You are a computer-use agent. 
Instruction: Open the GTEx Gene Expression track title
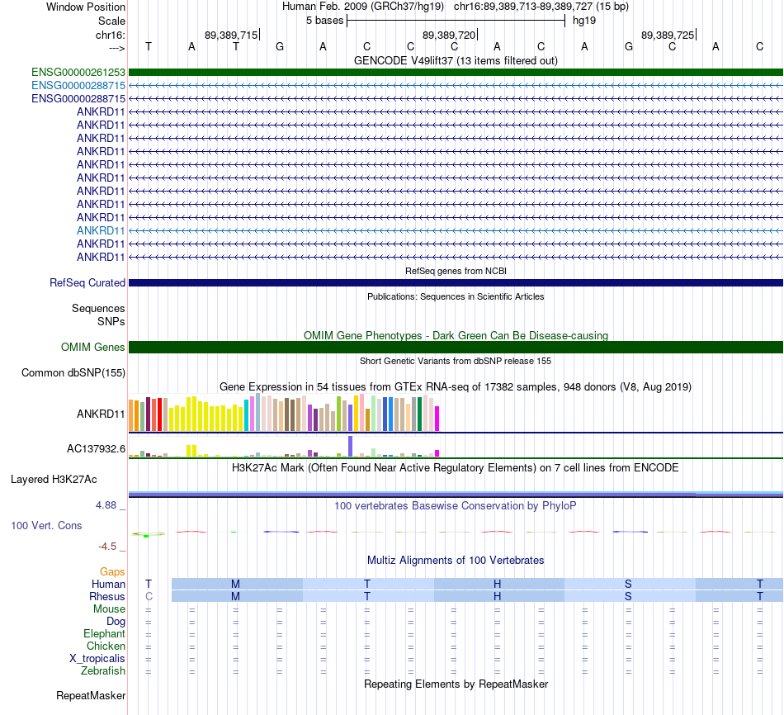coord(456,386)
